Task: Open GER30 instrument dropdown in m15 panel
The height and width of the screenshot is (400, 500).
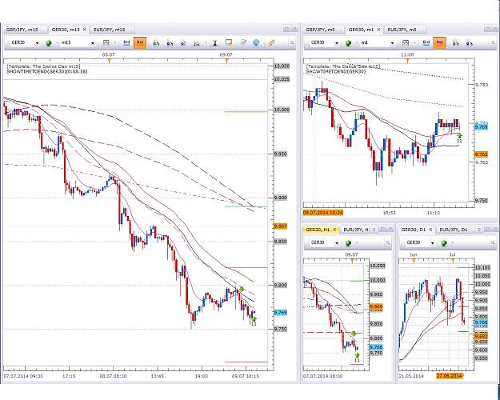Action: click(38, 43)
